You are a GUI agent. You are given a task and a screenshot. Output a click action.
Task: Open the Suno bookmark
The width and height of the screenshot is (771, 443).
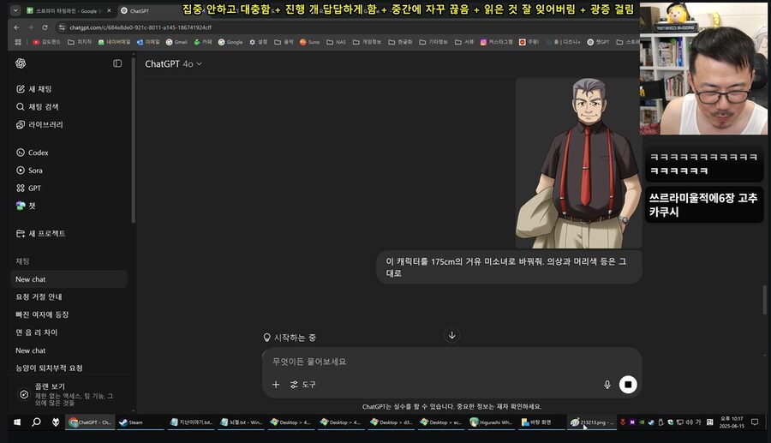[x=310, y=42]
